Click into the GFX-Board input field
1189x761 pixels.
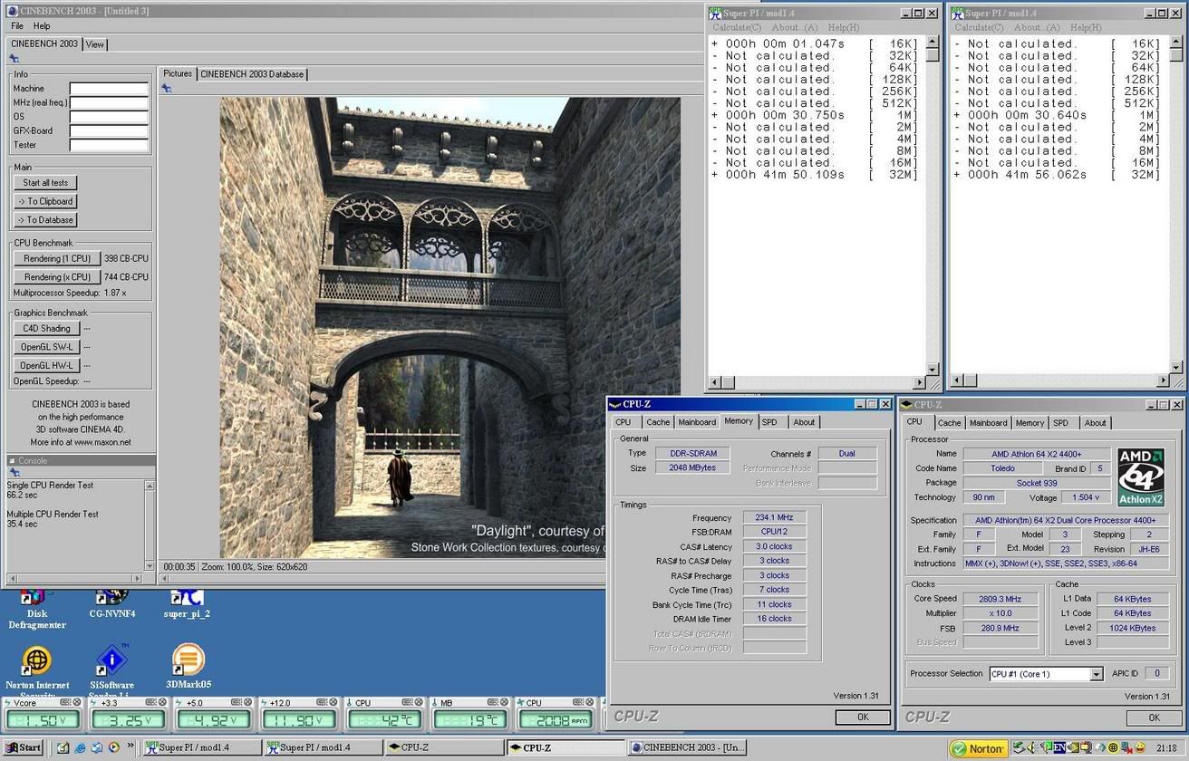tap(109, 130)
